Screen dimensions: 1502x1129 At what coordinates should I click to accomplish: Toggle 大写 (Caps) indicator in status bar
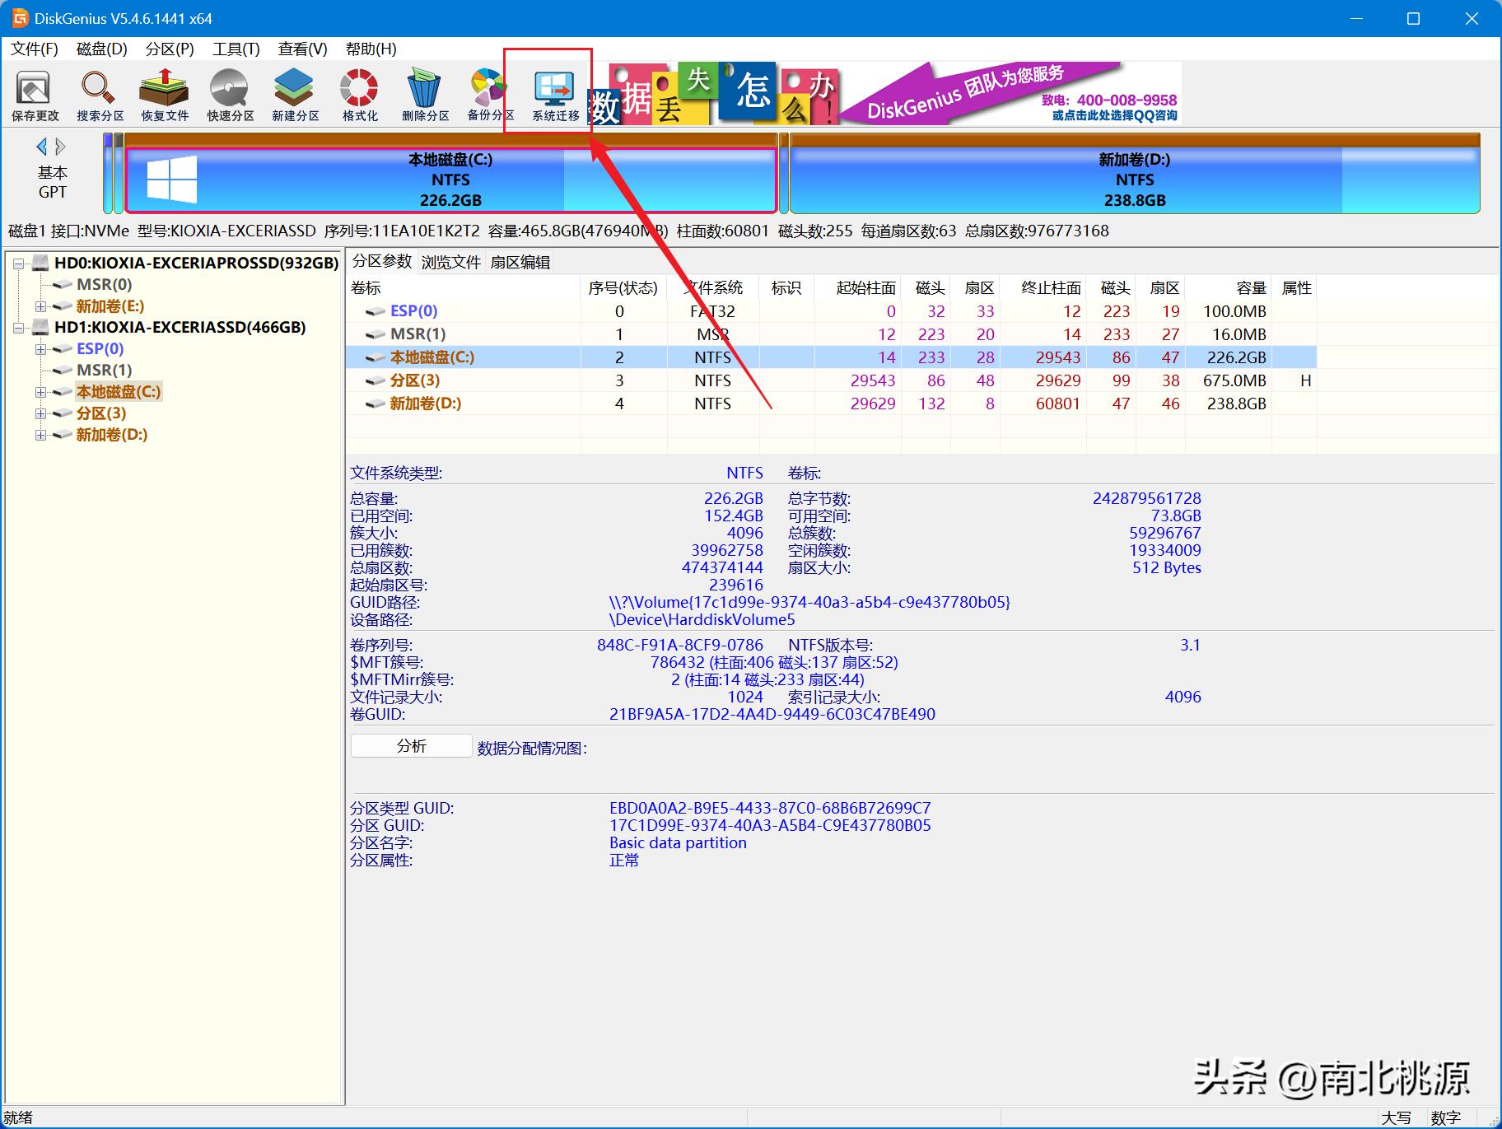[1396, 1117]
